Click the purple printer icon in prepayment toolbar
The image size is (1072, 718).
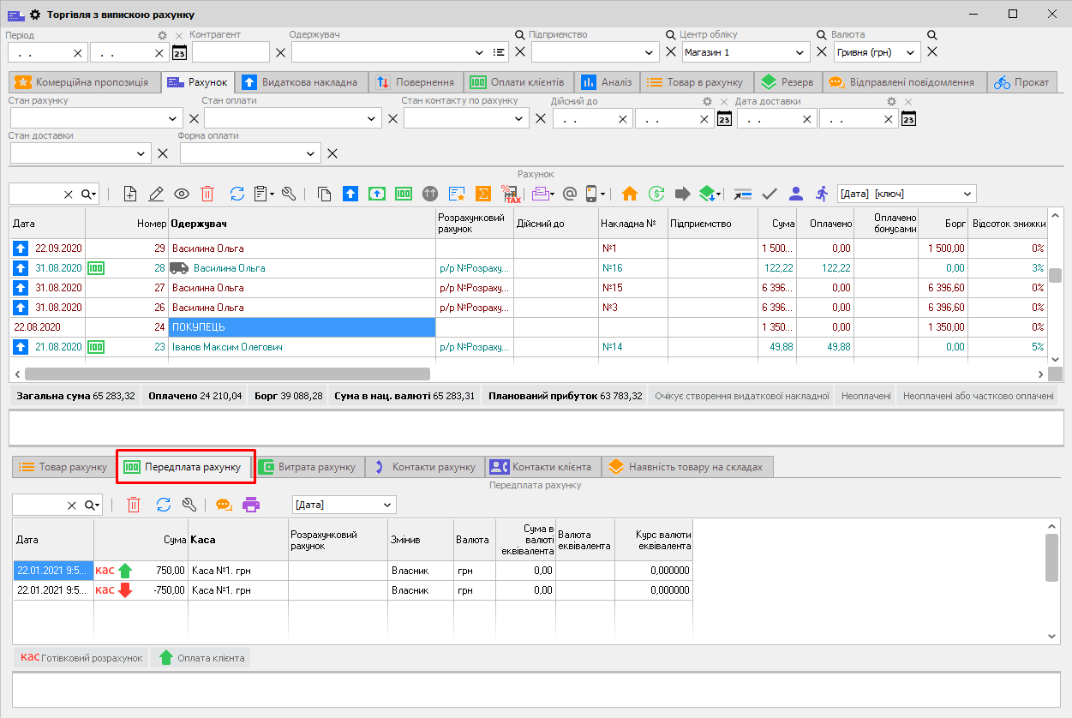coord(250,505)
